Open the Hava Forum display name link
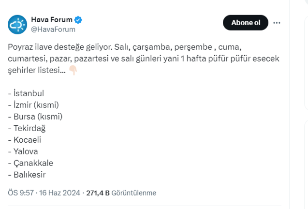The height and width of the screenshot is (209, 308). point(51,20)
